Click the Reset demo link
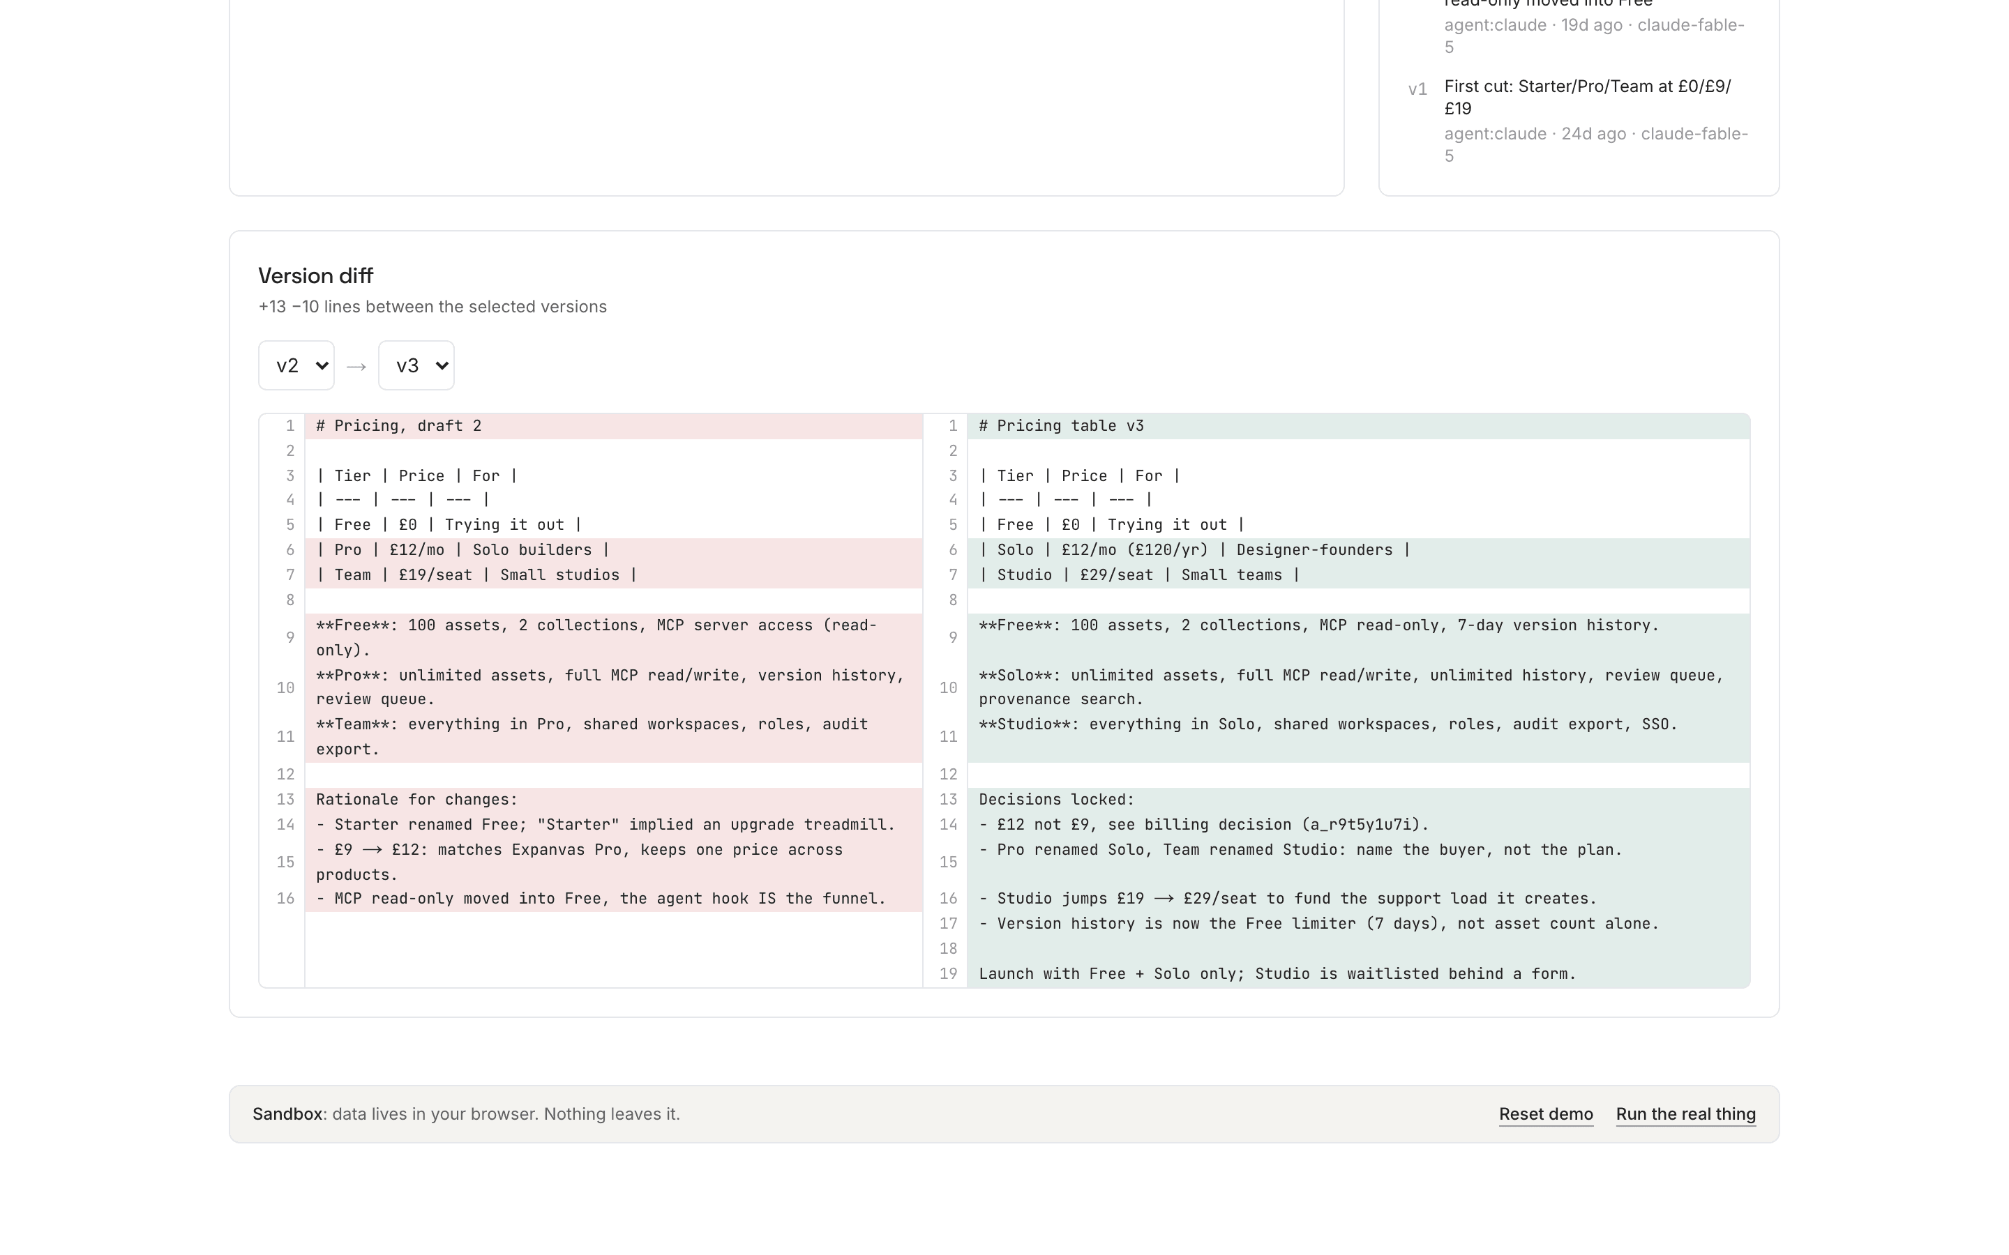Screen dimensions: 2009x1255 (1546, 1114)
